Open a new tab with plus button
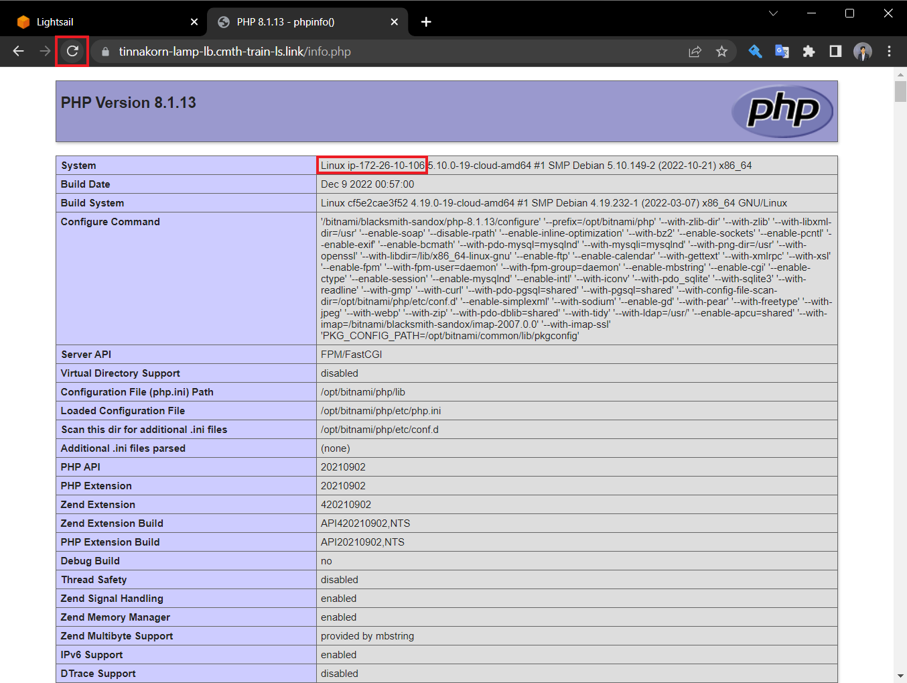The width and height of the screenshot is (907, 683). click(x=426, y=22)
